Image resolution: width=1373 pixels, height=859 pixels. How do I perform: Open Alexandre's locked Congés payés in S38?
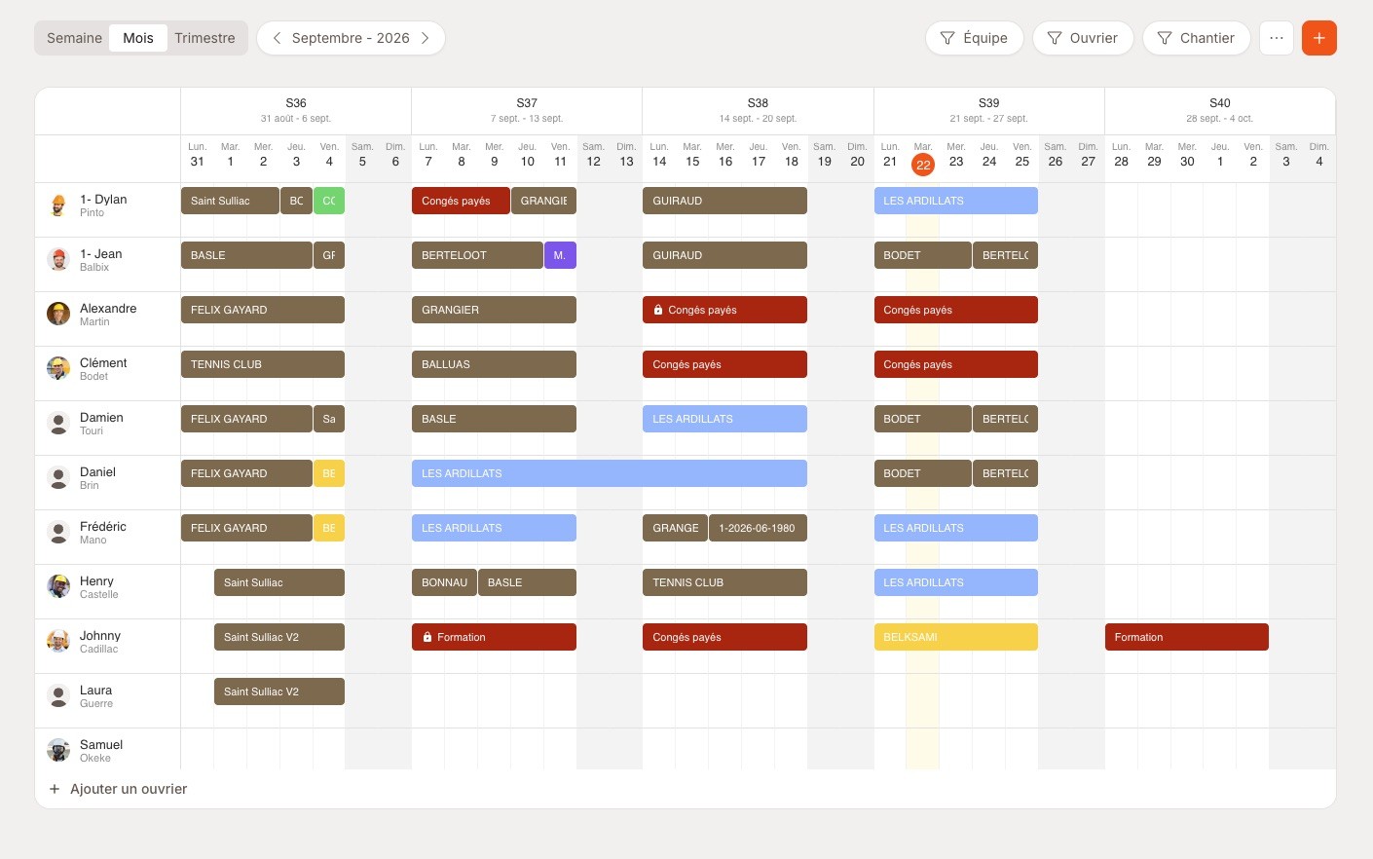click(724, 310)
